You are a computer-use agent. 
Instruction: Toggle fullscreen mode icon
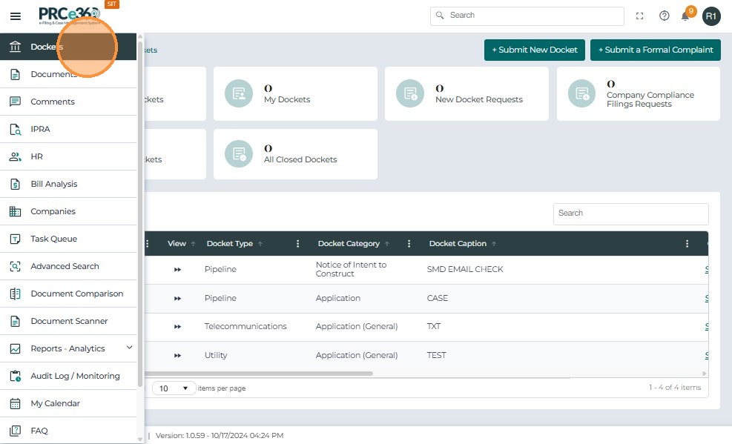[x=639, y=16]
